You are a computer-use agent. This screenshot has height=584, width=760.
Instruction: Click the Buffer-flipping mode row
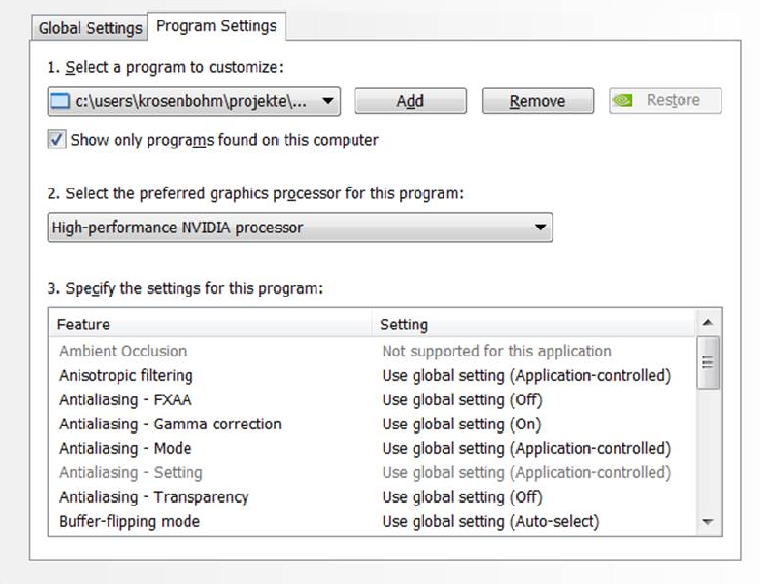(x=129, y=521)
